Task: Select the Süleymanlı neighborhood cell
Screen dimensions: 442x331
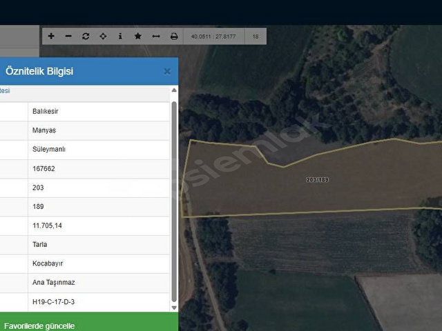Action: coord(99,150)
